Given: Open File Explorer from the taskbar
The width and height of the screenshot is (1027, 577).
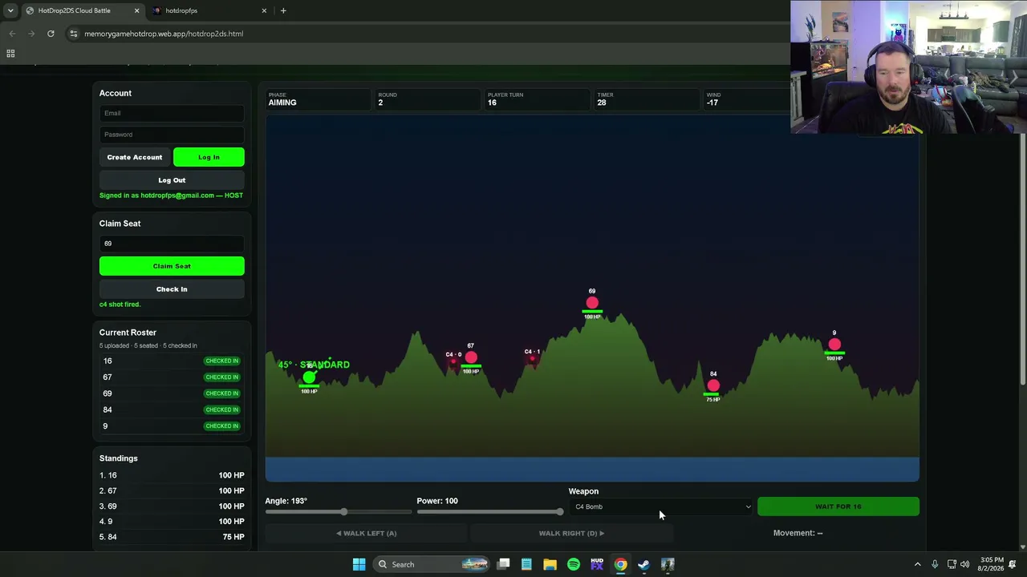Looking at the screenshot, I should pyautogui.click(x=550, y=564).
